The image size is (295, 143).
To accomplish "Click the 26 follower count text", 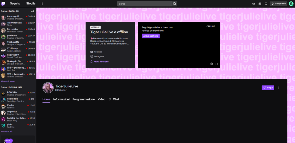I will [x=61, y=90].
